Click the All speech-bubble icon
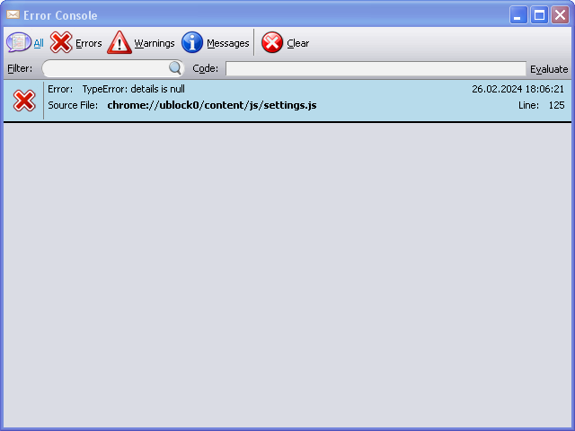Screen dimensions: 575x431 [x=19, y=42]
